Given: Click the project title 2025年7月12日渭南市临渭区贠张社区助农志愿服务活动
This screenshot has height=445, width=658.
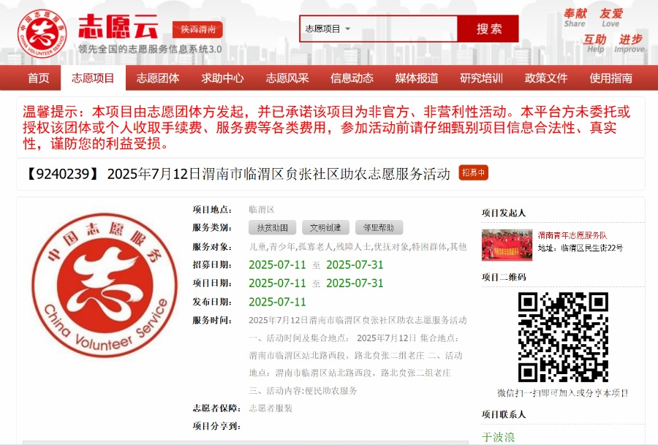Looking at the screenshot, I should 279,174.
